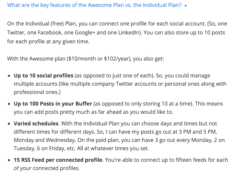Collapse the Awesome Plan FAQ question heading
The image size is (241, 178).
(x=94, y=5)
